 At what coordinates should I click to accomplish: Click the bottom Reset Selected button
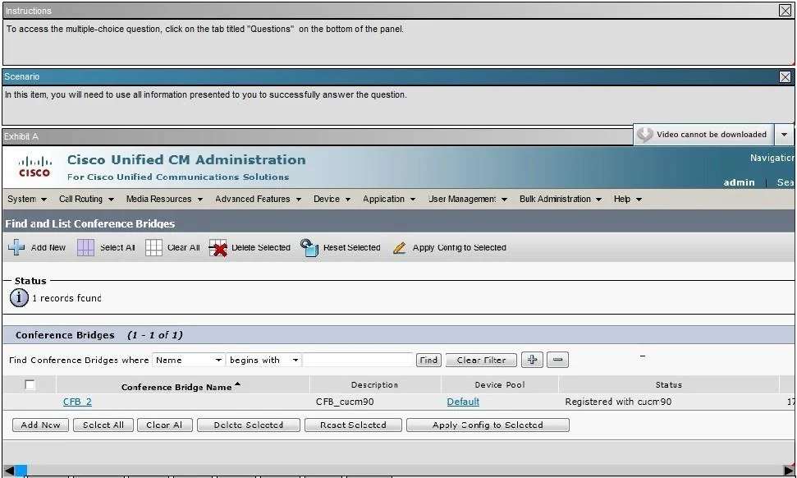(x=353, y=425)
